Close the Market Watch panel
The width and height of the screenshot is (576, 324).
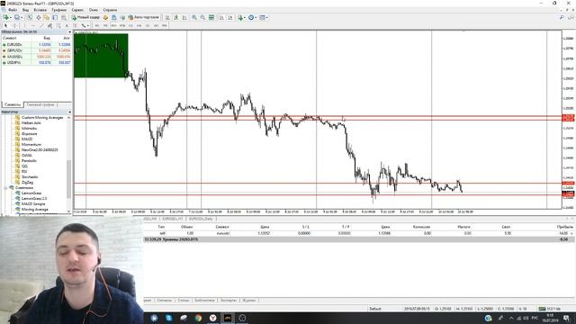[x=69, y=32]
